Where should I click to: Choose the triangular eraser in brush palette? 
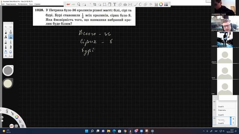click(x=6, y=52)
